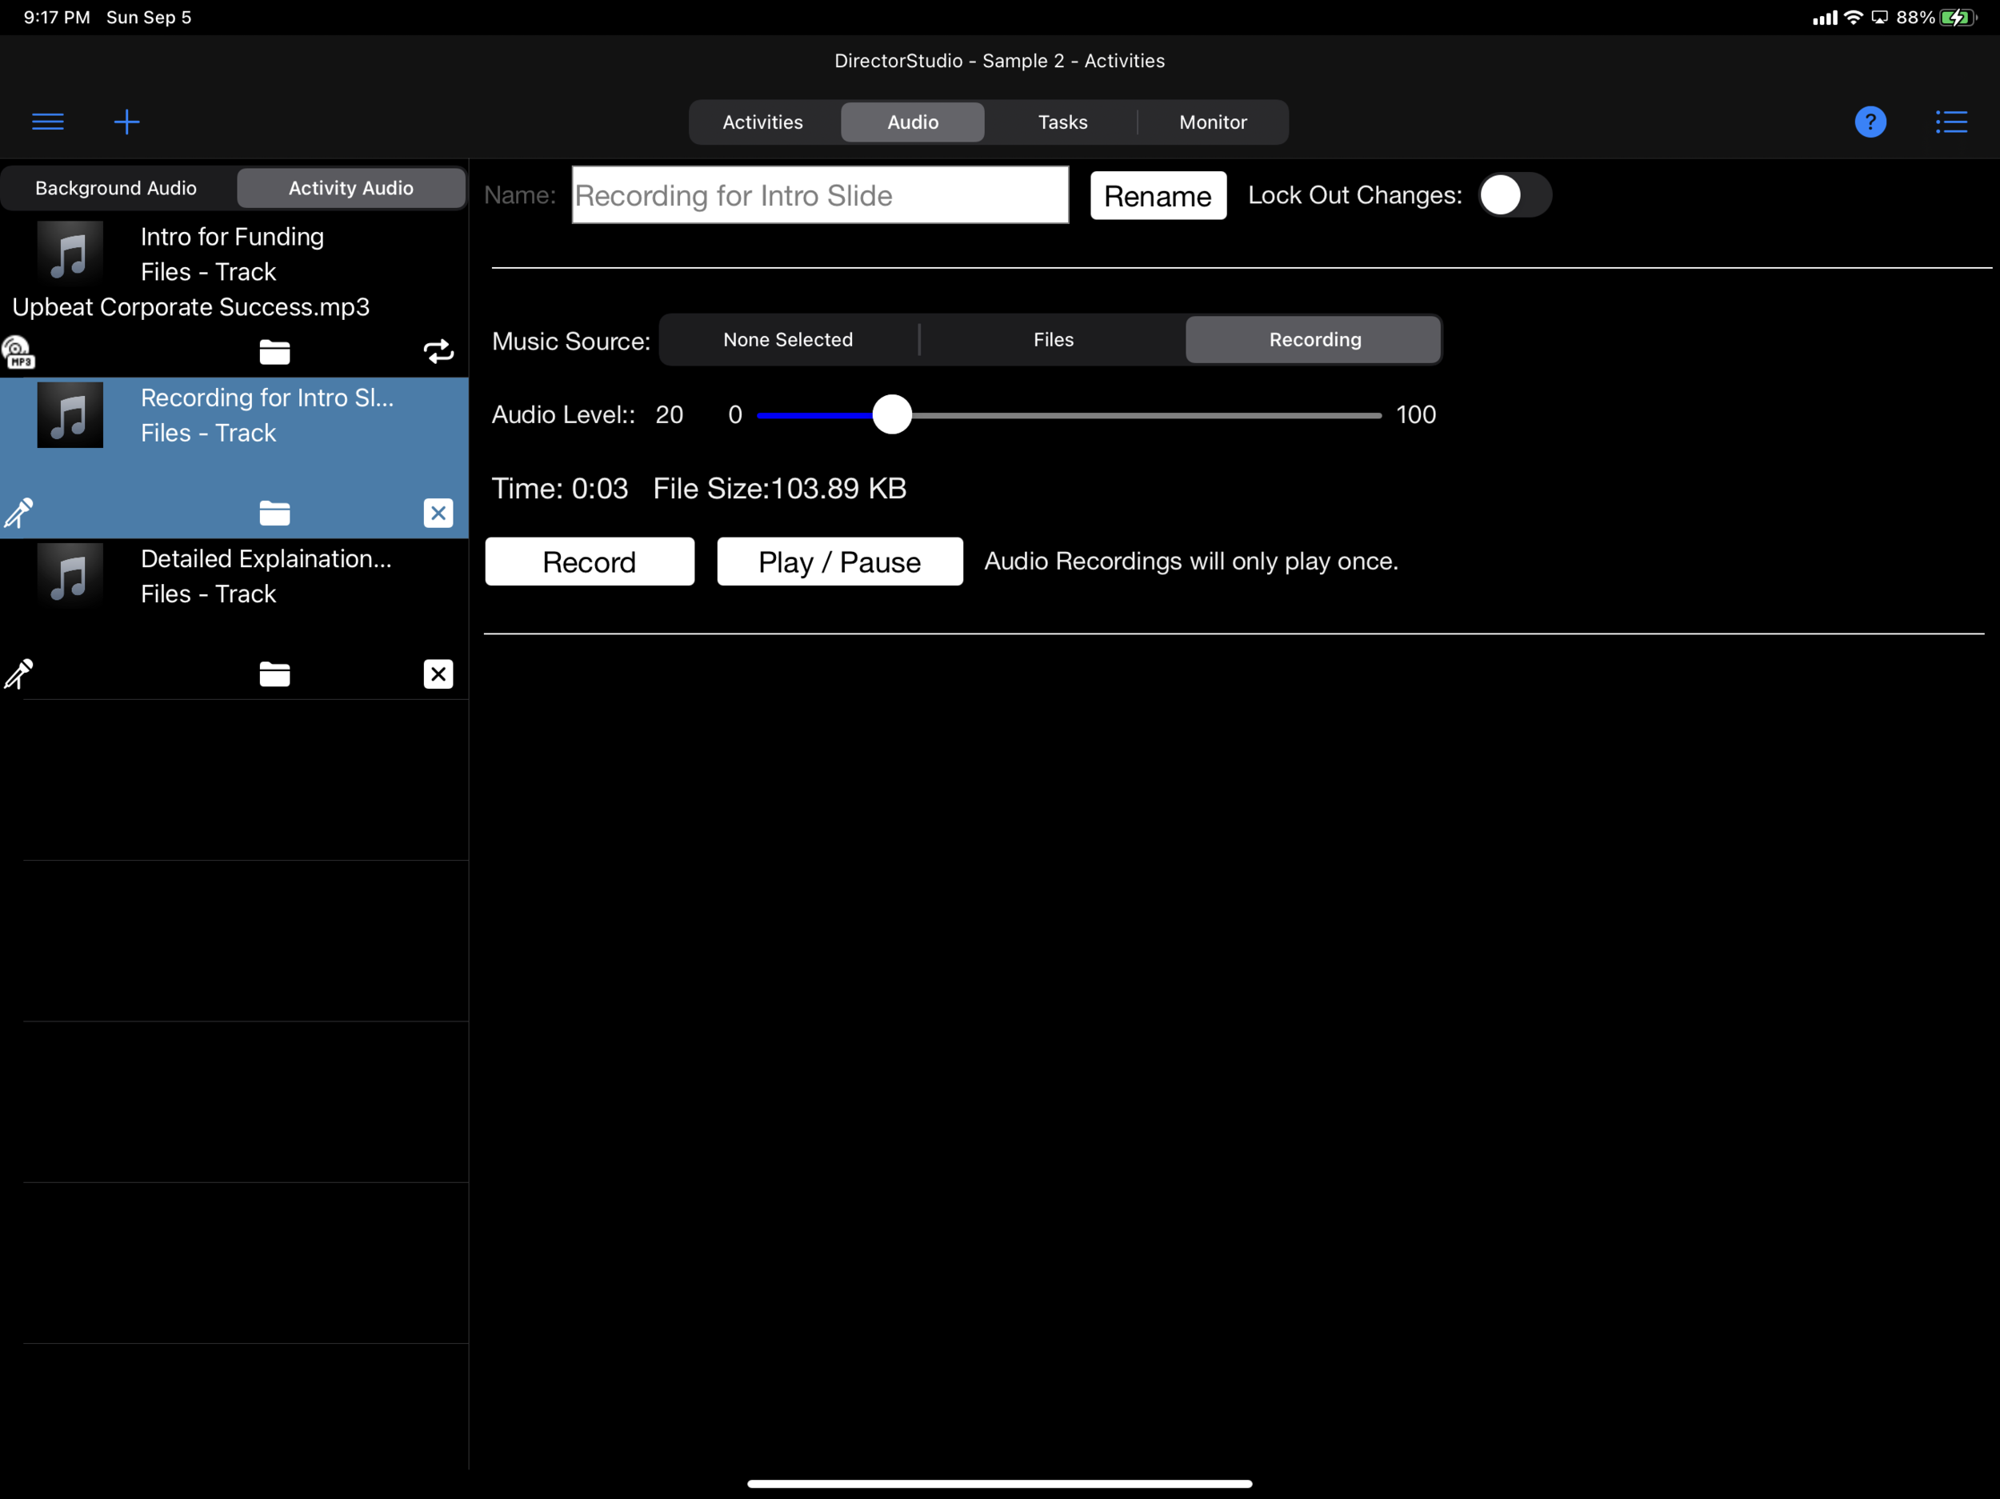This screenshot has width=2000, height=1499.
Task: Open folder icon under Detailed Explaination track
Action: pos(274,674)
